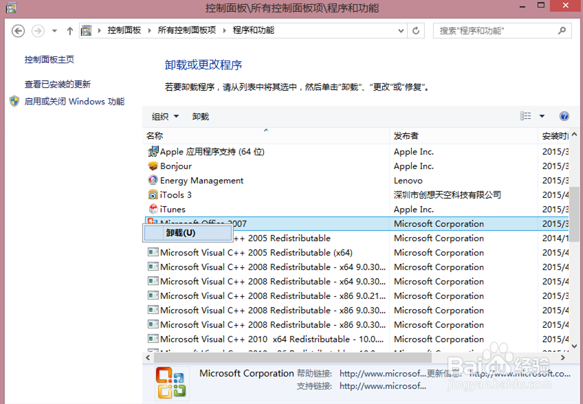Expand the chevron after 所有控制面板项 breadcrumb
The width and height of the screenshot is (583, 404).
click(x=225, y=30)
